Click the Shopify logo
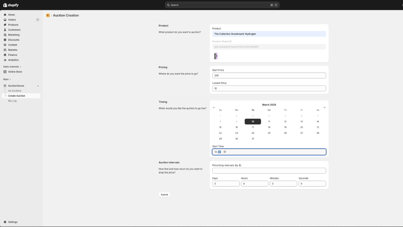The width and height of the screenshot is (403, 227). click(11, 5)
